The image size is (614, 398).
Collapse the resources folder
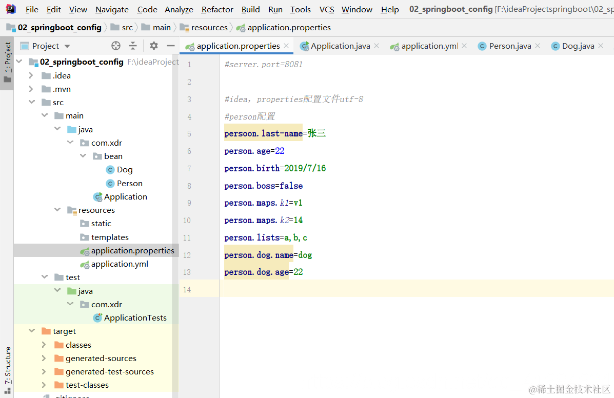(57, 209)
